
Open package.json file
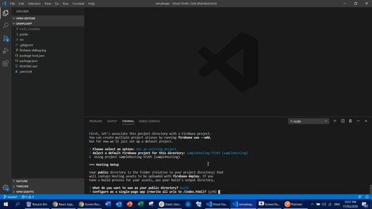48,61
